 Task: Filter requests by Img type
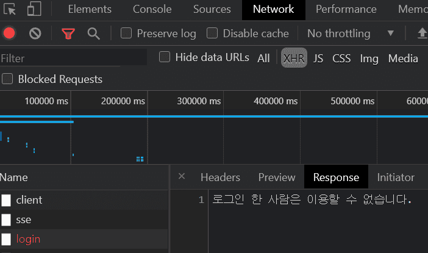click(x=369, y=59)
